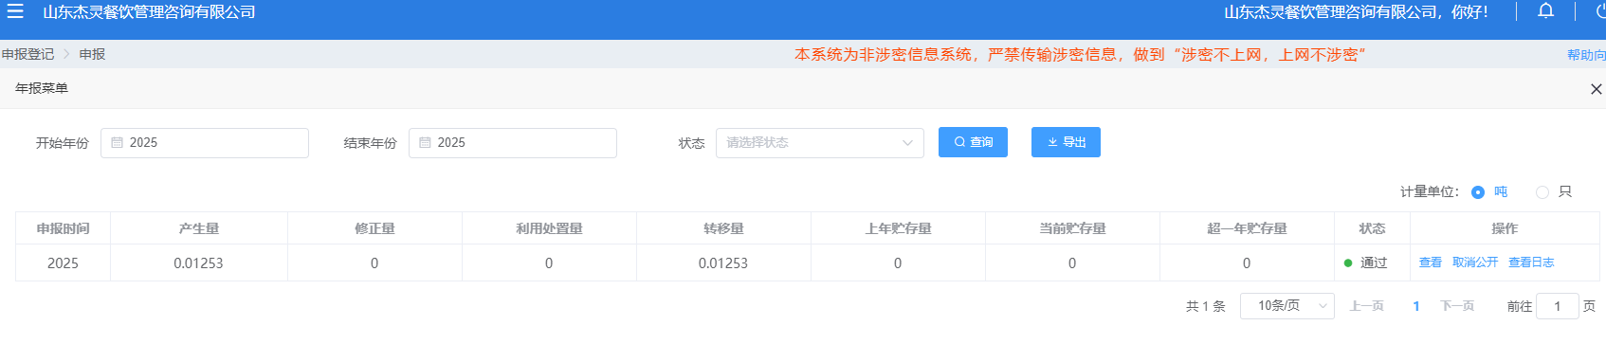Click the 产生量 column header
Screen dimensions: 1606x344
(199, 228)
